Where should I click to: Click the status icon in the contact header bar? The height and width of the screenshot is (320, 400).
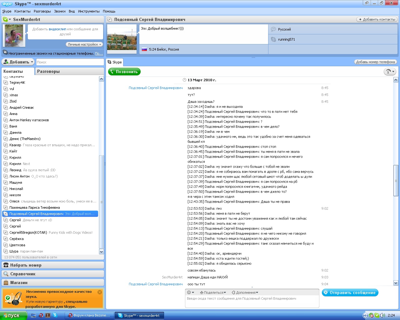109,19
